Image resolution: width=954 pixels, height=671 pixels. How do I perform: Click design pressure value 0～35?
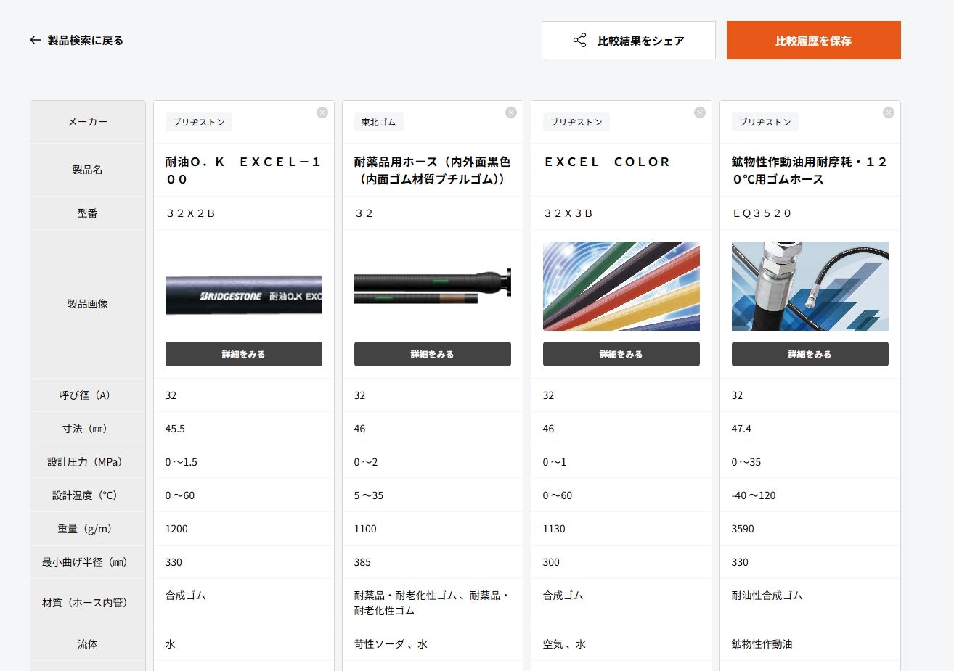(x=746, y=462)
